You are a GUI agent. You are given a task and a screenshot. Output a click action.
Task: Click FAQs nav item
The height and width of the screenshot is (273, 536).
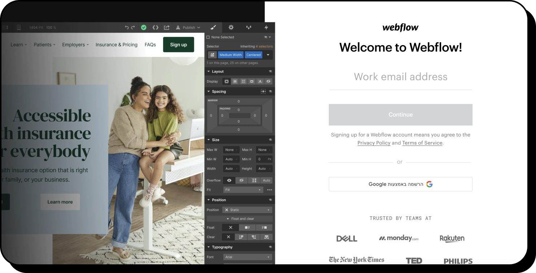[x=150, y=45]
